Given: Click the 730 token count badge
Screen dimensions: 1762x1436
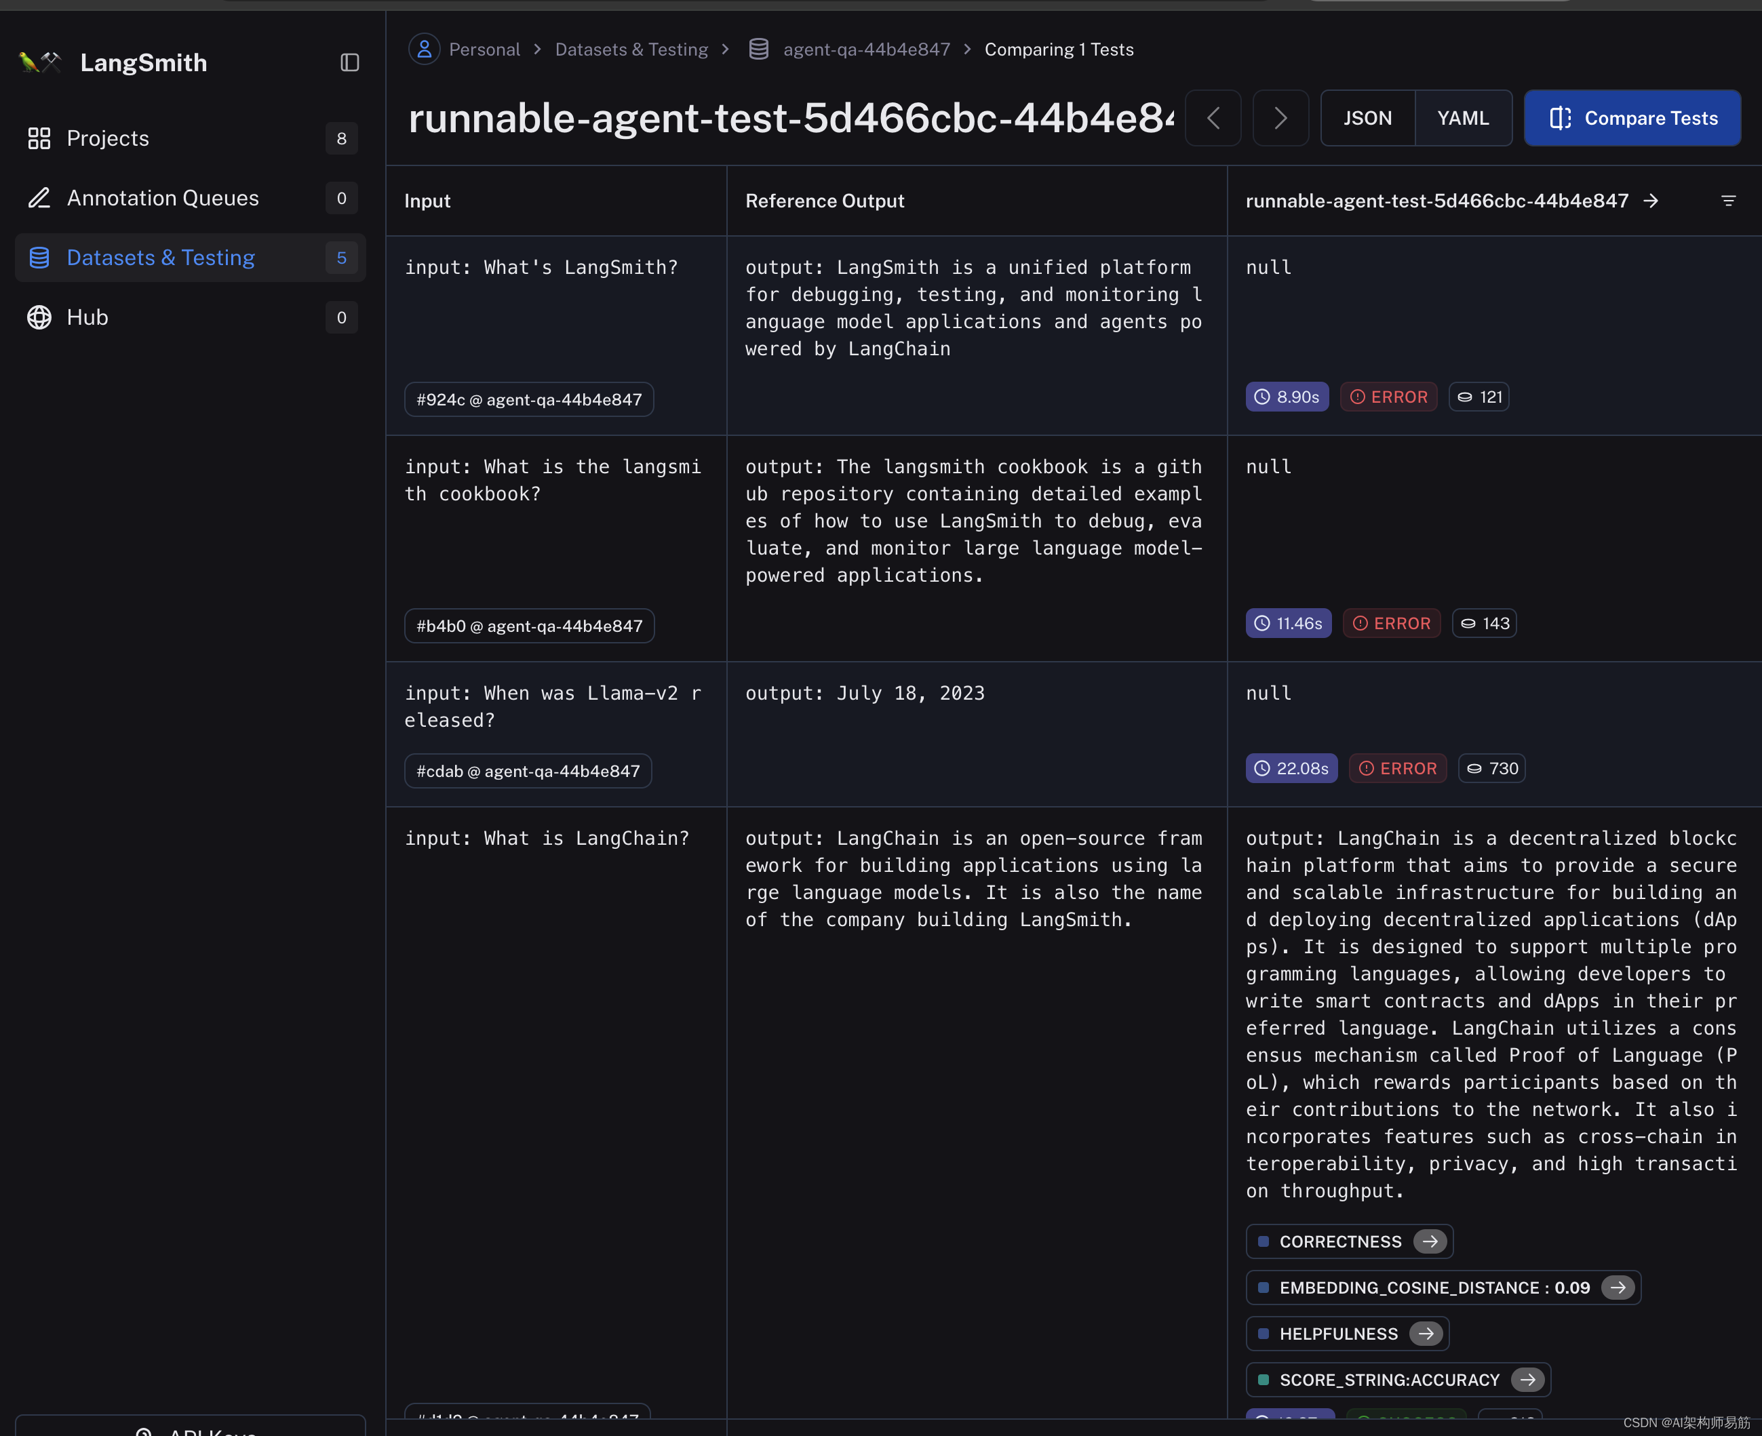Looking at the screenshot, I should click(1491, 768).
